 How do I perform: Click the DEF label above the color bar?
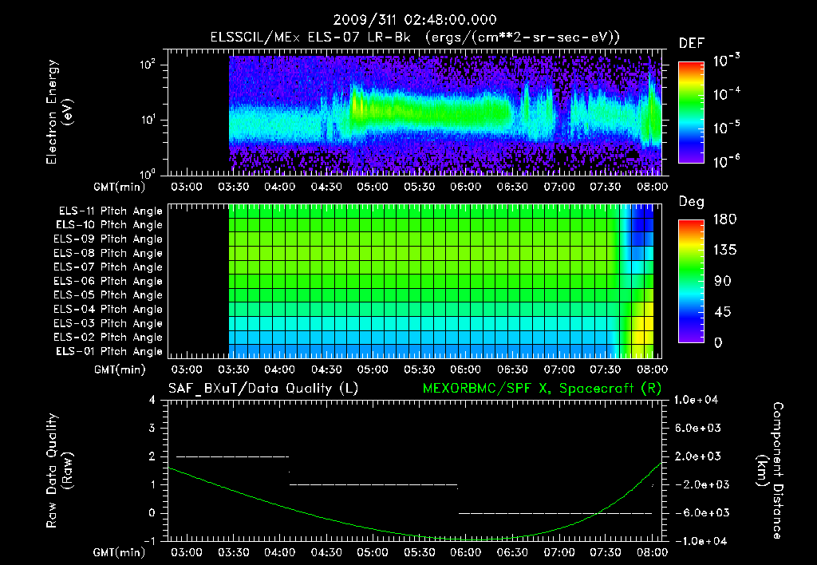(692, 43)
